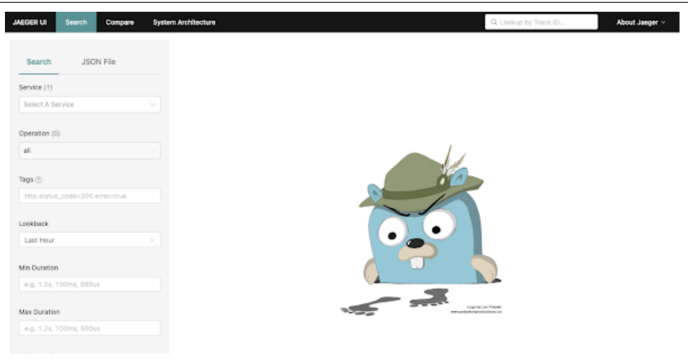The height and width of the screenshot is (361, 688).
Task: Click the magnifier icon in trace lookup
Action: [x=494, y=23]
